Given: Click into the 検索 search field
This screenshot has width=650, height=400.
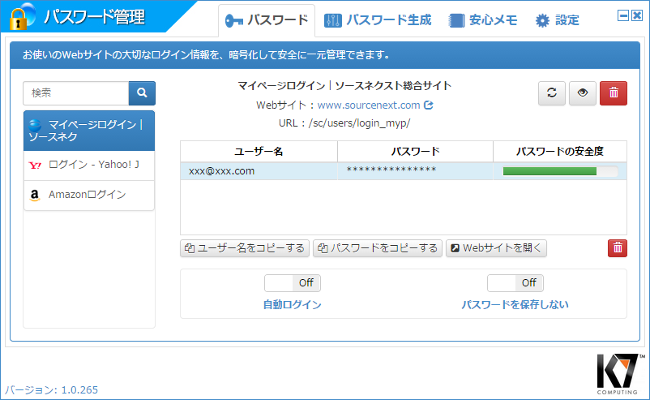Looking at the screenshot, I should click(x=76, y=93).
